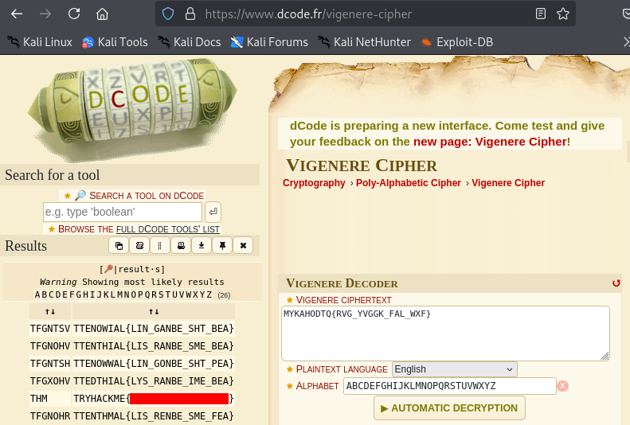This screenshot has height=425, width=630.
Task: Print the results
Action: tap(181, 246)
